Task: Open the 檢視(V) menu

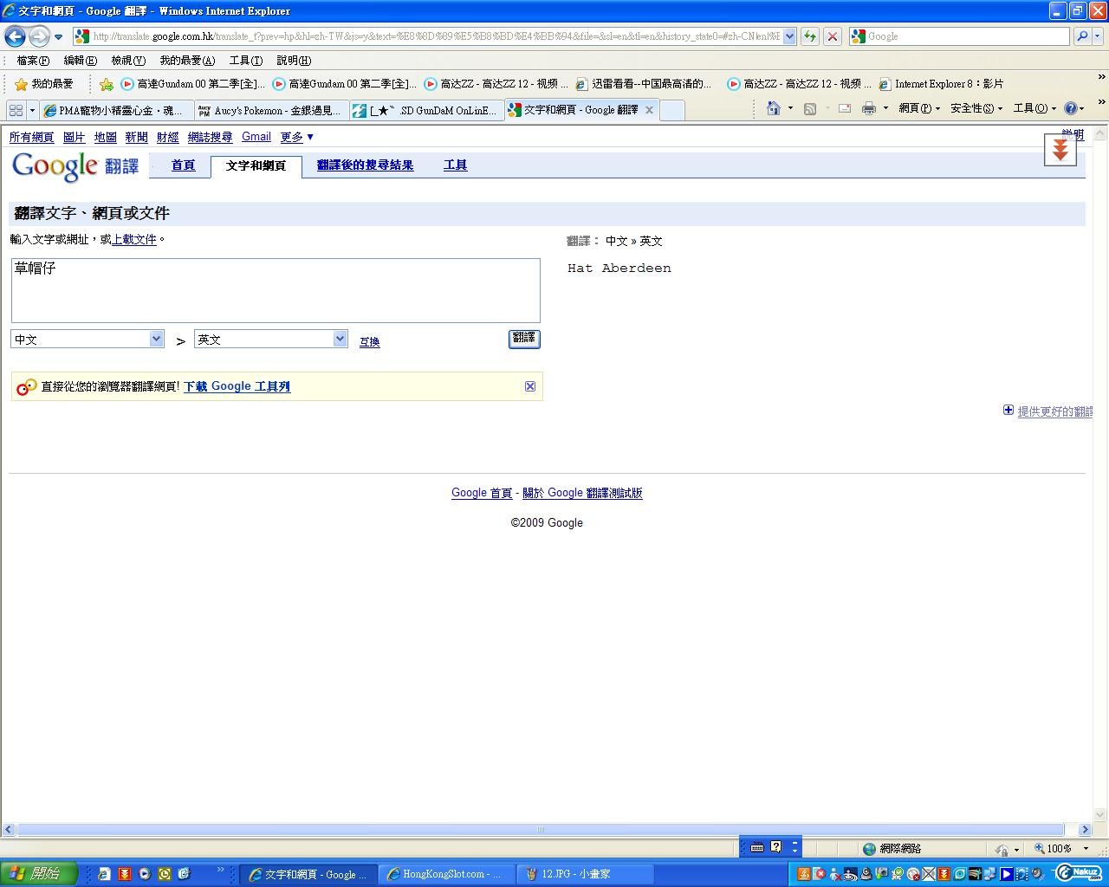Action: [128, 61]
